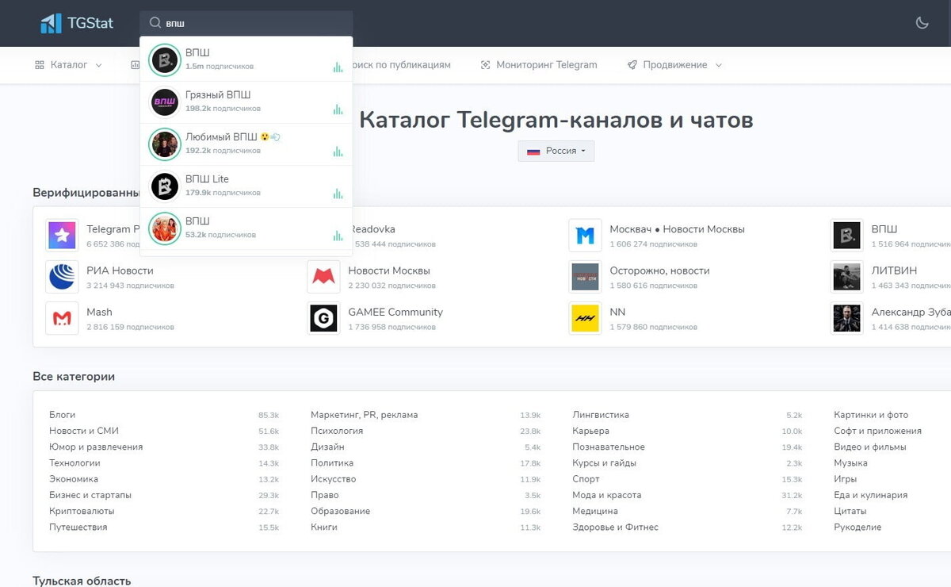Viewport: 951px width, 587px height.
Task: Open the Россия country dropdown
Action: (556, 151)
